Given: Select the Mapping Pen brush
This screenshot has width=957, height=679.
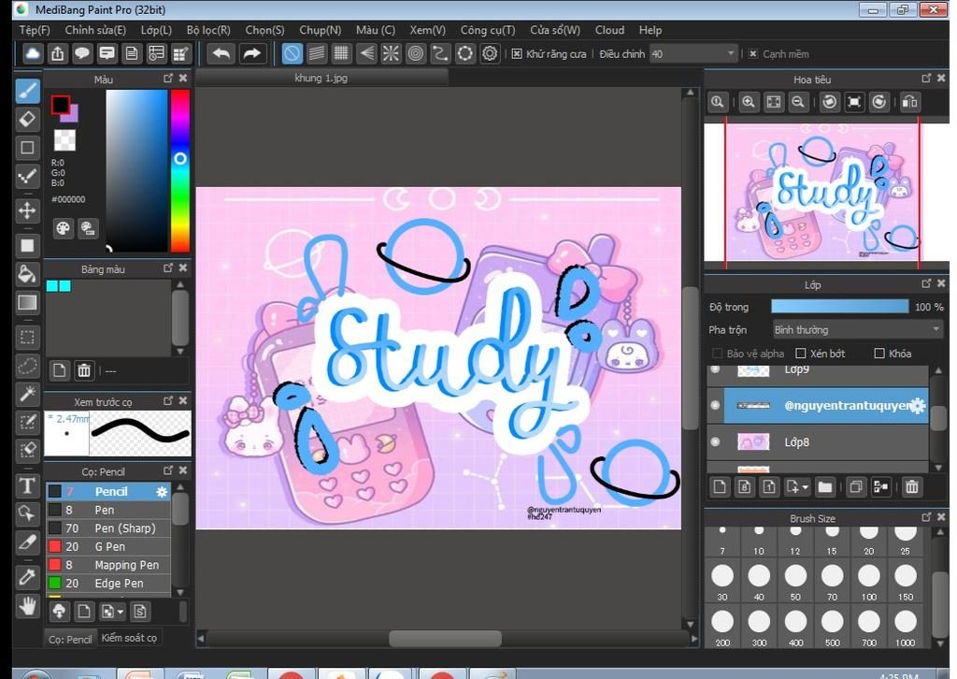Looking at the screenshot, I should [x=108, y=565].
